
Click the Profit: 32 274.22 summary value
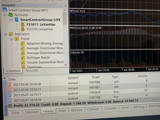[27, 105]
